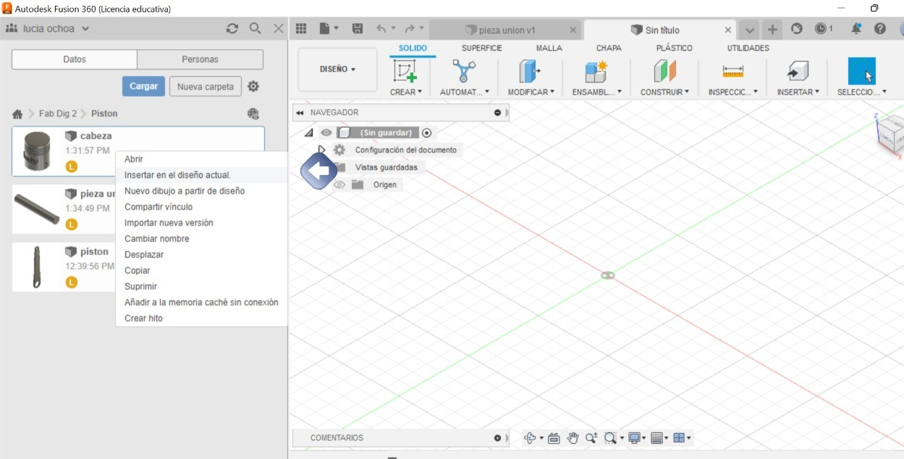Select the Measure inspect tool

pyautogui.click(x=733, y=72)
